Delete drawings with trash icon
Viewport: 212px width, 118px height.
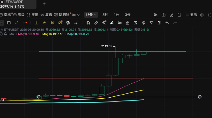point(159,23)
